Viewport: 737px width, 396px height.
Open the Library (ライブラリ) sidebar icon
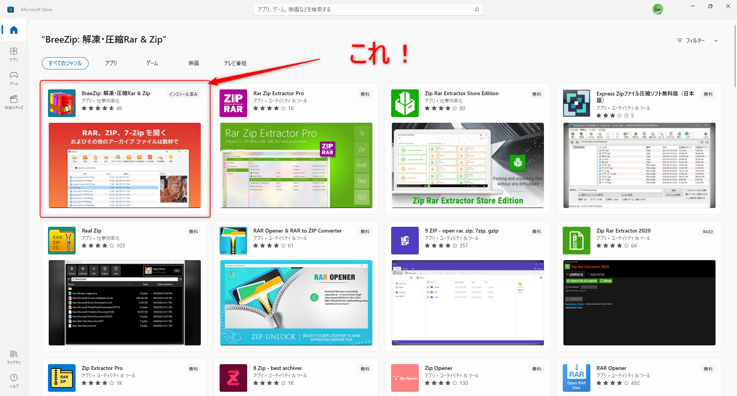pos(14,356)
